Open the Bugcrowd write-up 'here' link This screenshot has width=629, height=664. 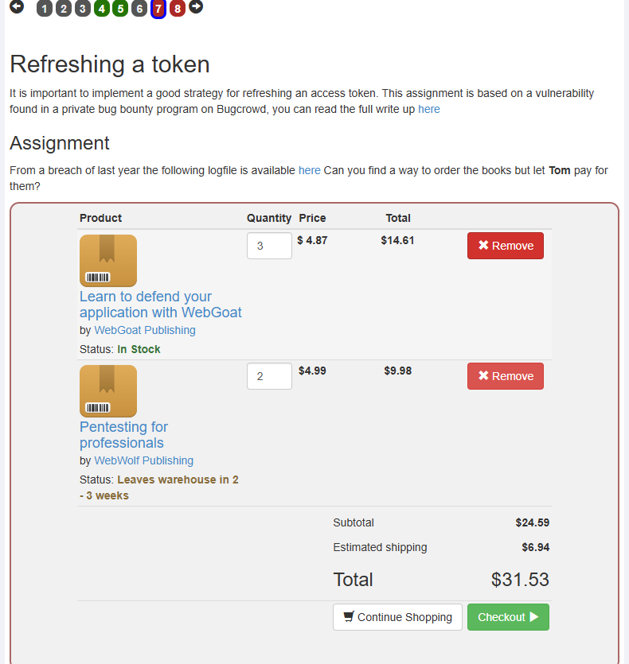[428, 109]
